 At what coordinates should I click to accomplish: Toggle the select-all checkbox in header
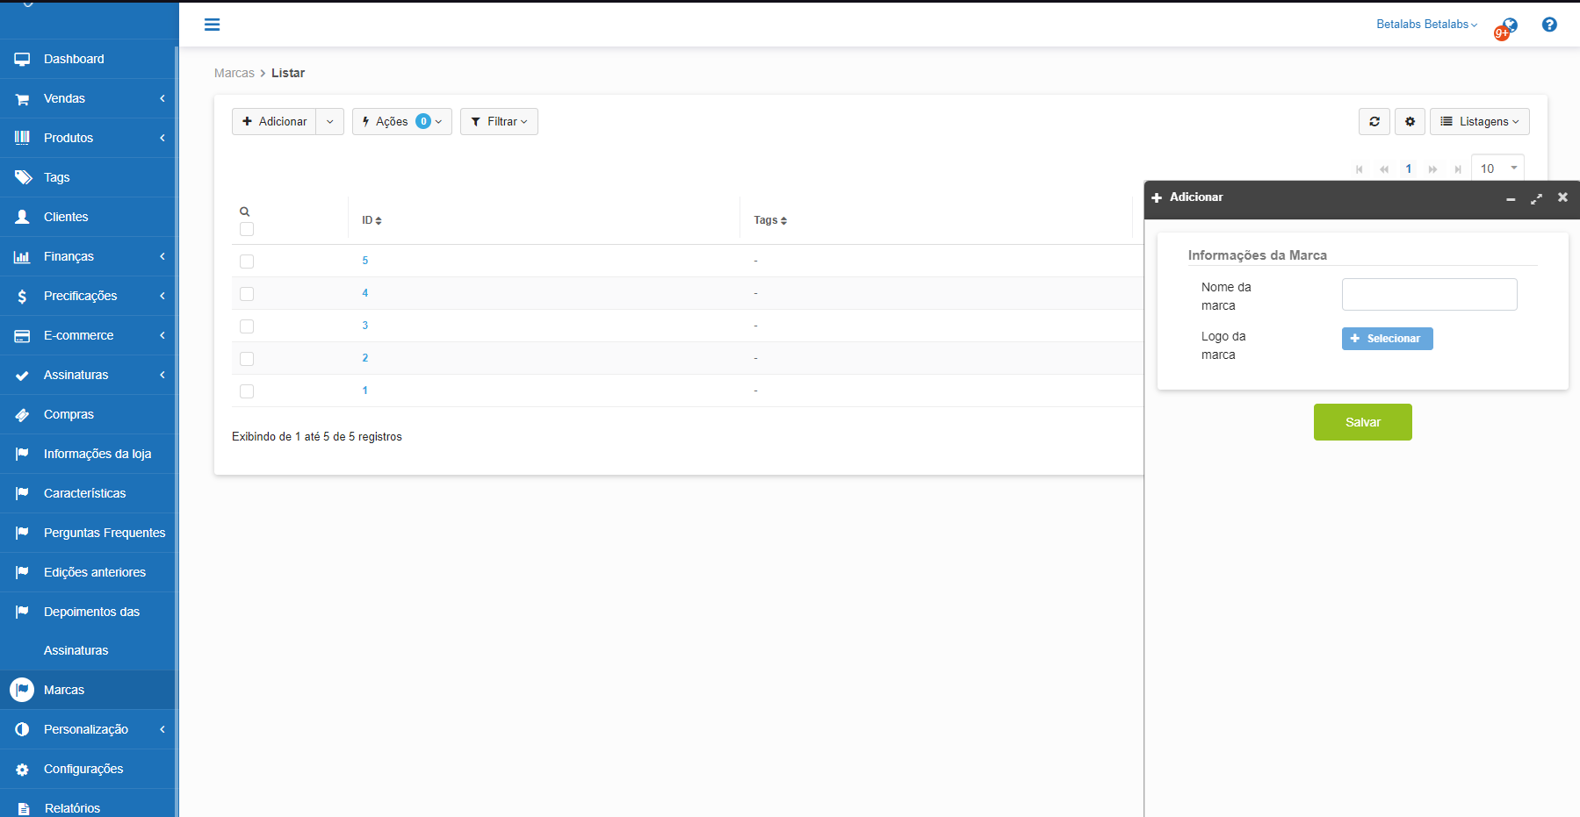coord(247,229)
